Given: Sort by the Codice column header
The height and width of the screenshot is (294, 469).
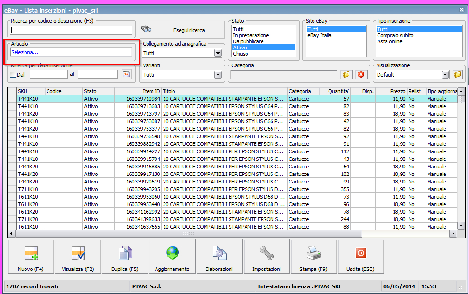Looking at the screenshot, I should (64, 91).
